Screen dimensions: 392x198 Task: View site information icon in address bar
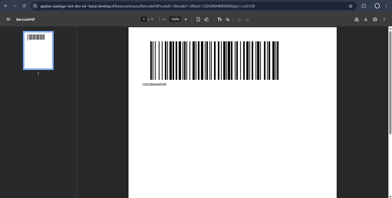(x=35, y=6)
